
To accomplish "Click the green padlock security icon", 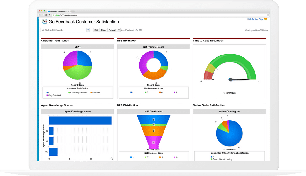I will coord(53,15).
